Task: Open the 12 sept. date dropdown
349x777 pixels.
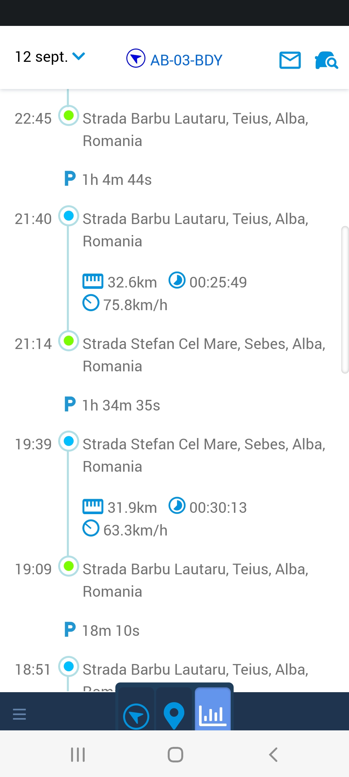Action: tap(50, 57)
